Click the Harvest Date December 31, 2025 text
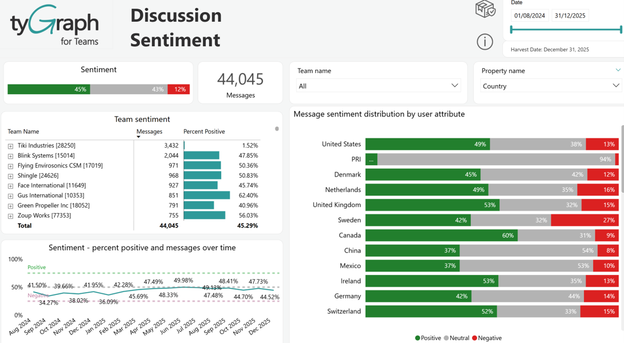This screenshot has width=624, height=343. point(550,50)
